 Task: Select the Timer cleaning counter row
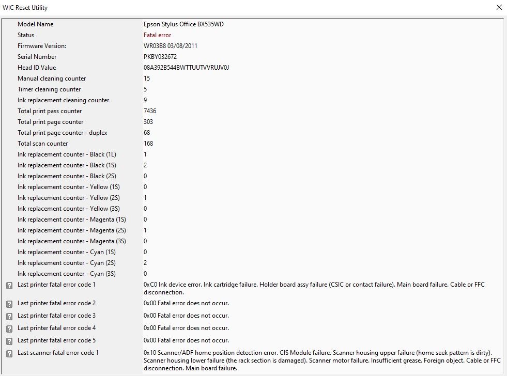click(252, 89)
